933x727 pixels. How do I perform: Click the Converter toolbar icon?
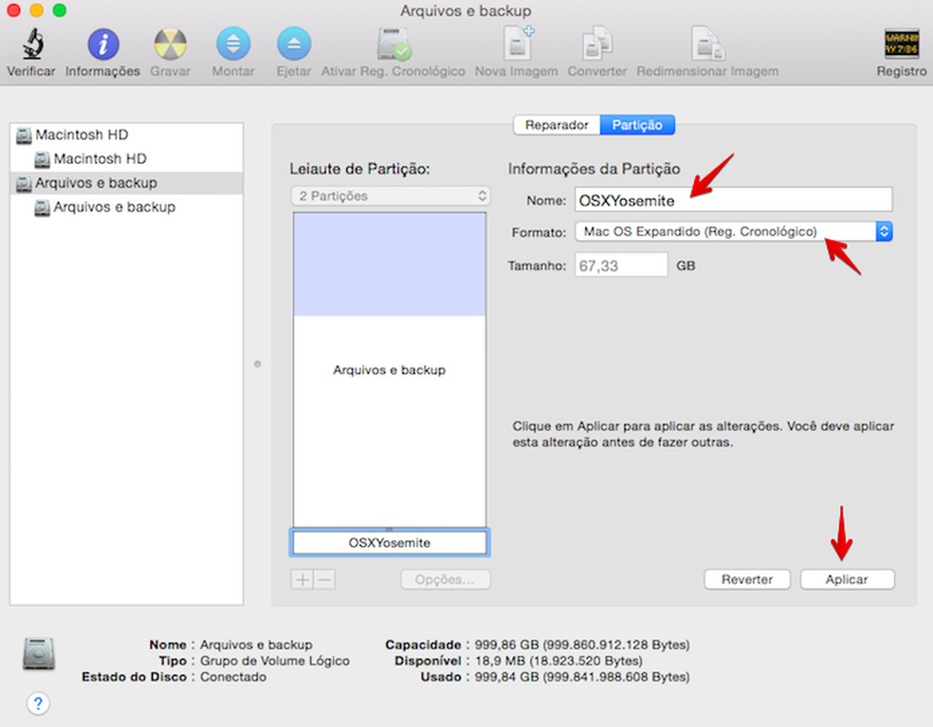pyautogui.click(x=596, y=45)
